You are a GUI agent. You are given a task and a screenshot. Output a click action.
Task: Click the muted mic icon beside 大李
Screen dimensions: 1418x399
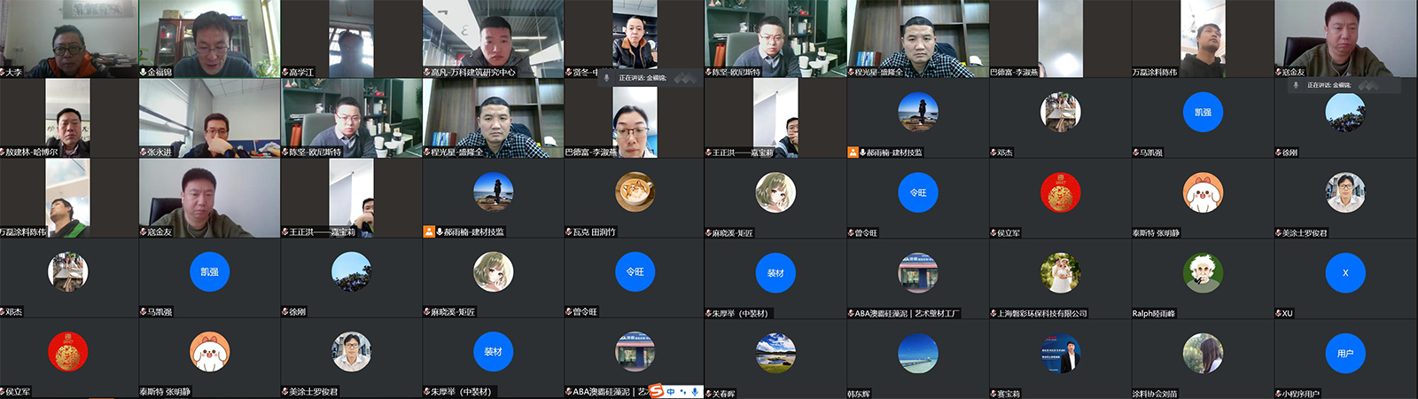point(3,72)
